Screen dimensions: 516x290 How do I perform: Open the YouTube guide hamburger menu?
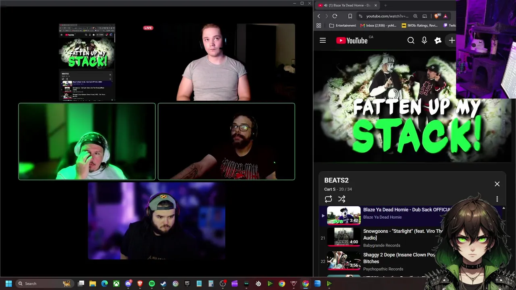tap(322, 40)
